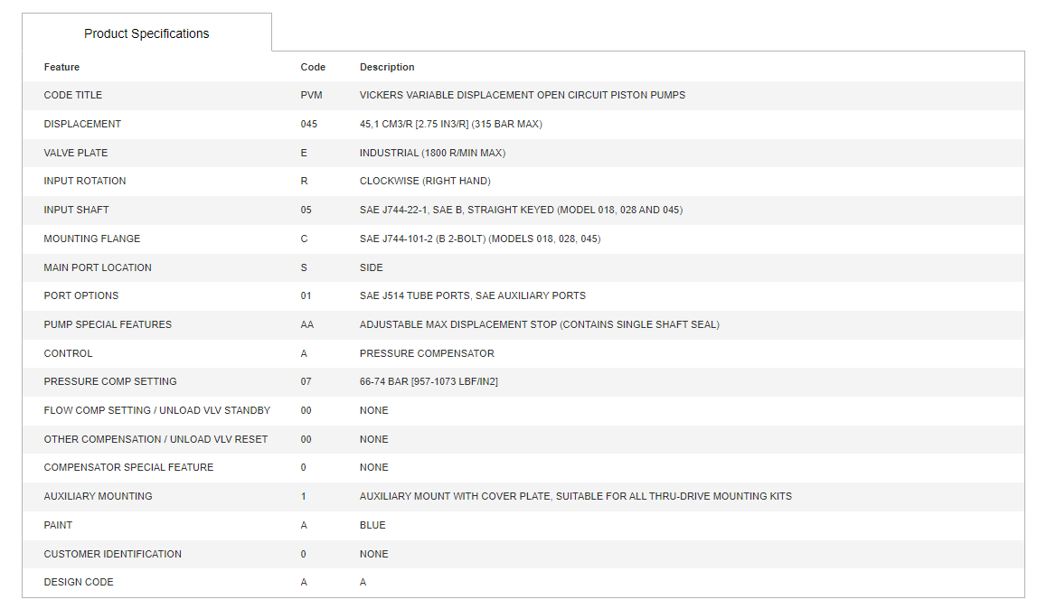Select the DESIGN CODE feature label
The height and width of the screenshot is (609, 1056).
click(79, 582)
